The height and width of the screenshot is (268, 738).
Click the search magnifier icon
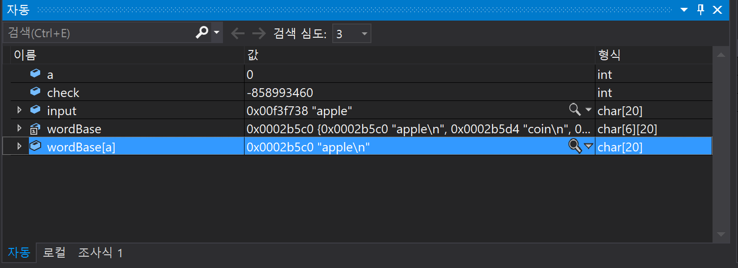click(202, 33)
